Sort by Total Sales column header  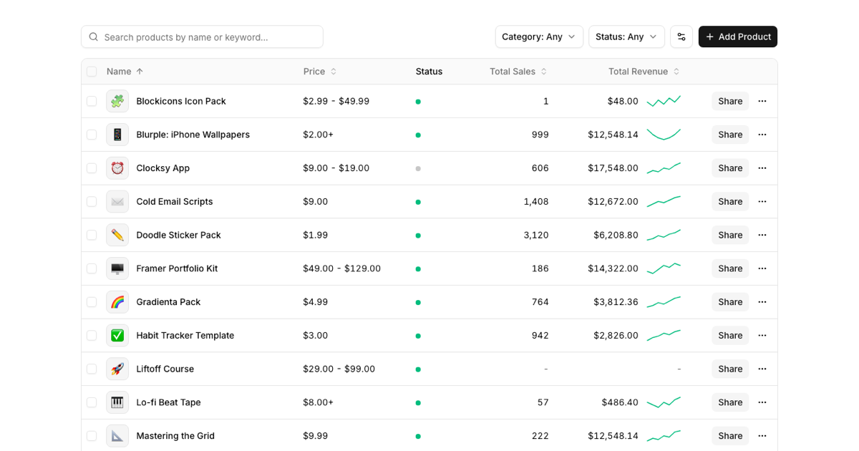[x=519, y=72]
